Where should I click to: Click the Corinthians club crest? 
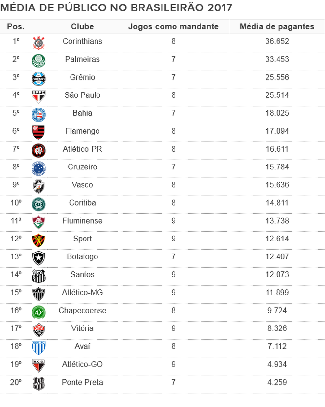39,43
